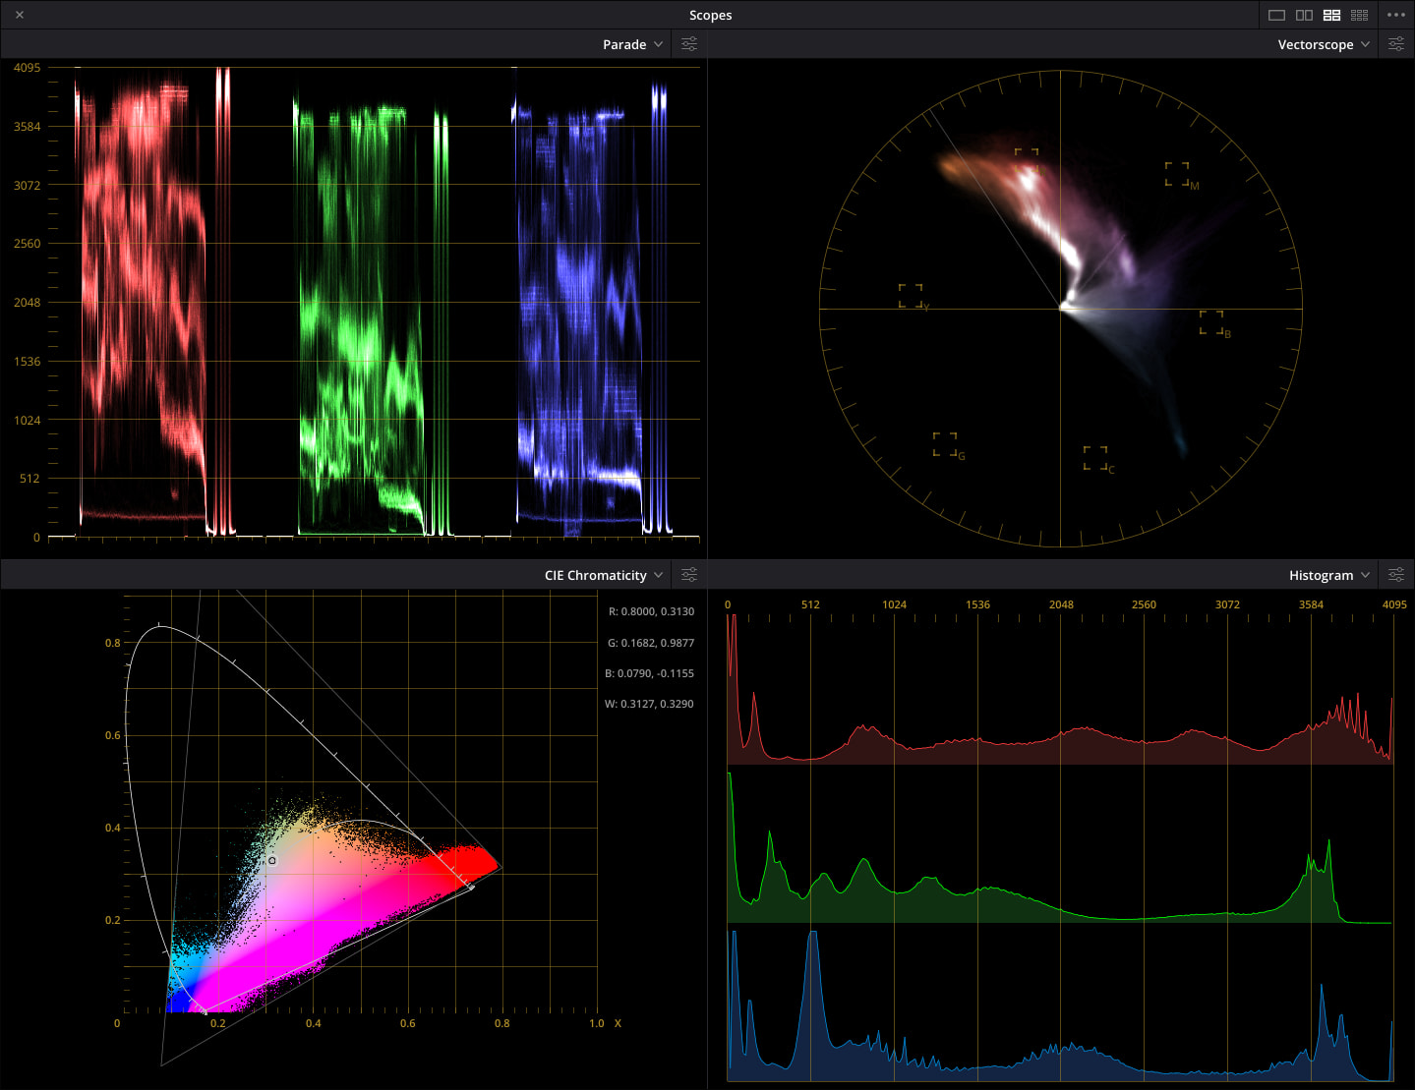Click the white point circle in CIE diagram
The height and width of the screenshot is (1090, 1415).
tap(272, 861)
